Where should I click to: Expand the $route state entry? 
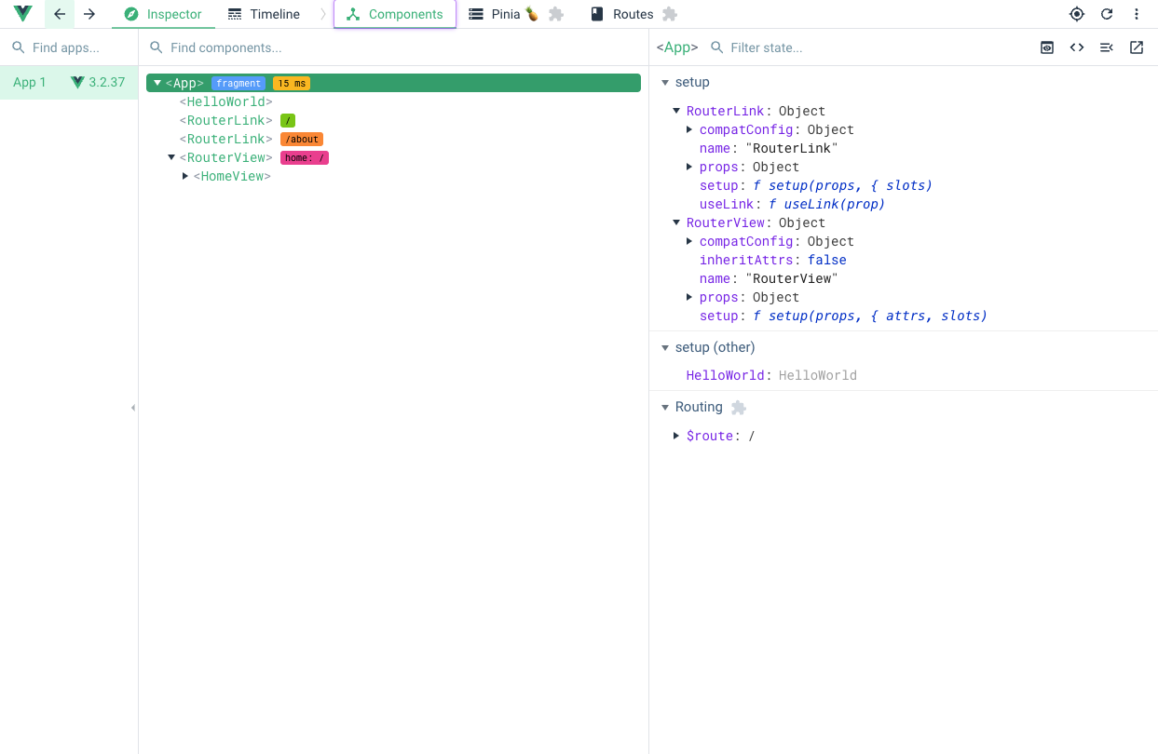pos(676,436)
